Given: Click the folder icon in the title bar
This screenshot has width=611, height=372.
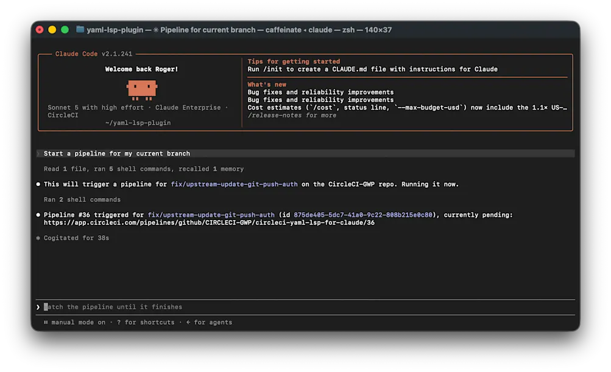Looking at the screenshot, I should coord(80,30).
